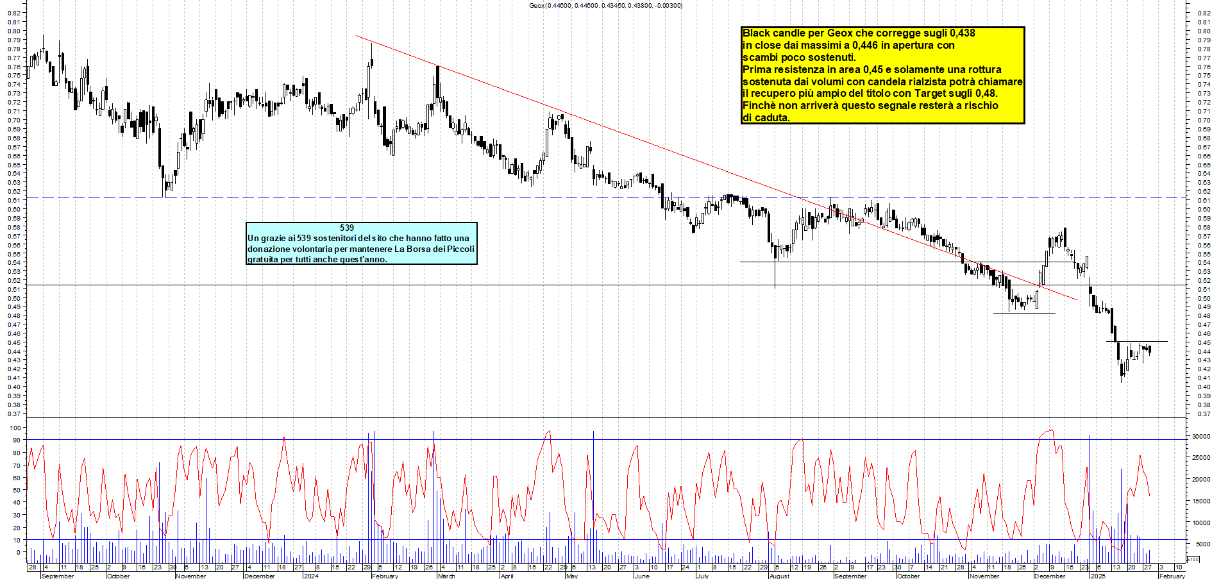Click the Geox chart title with OHLC values
Image resolution: width=1212 pixels, height=579 pixels.
coord(605,6)
